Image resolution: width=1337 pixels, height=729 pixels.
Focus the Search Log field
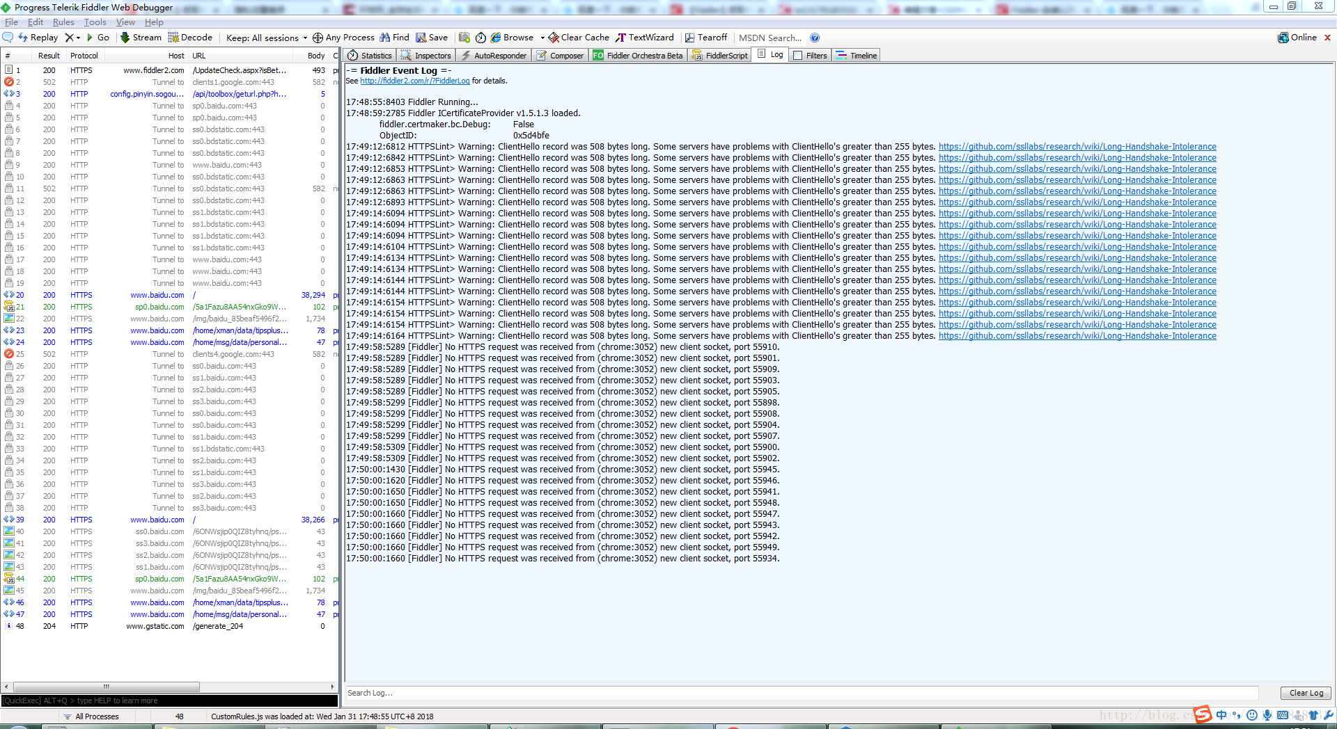(x=802, y=693)
